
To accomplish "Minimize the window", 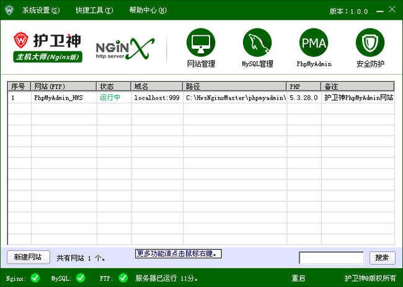I will click(380, 11).
